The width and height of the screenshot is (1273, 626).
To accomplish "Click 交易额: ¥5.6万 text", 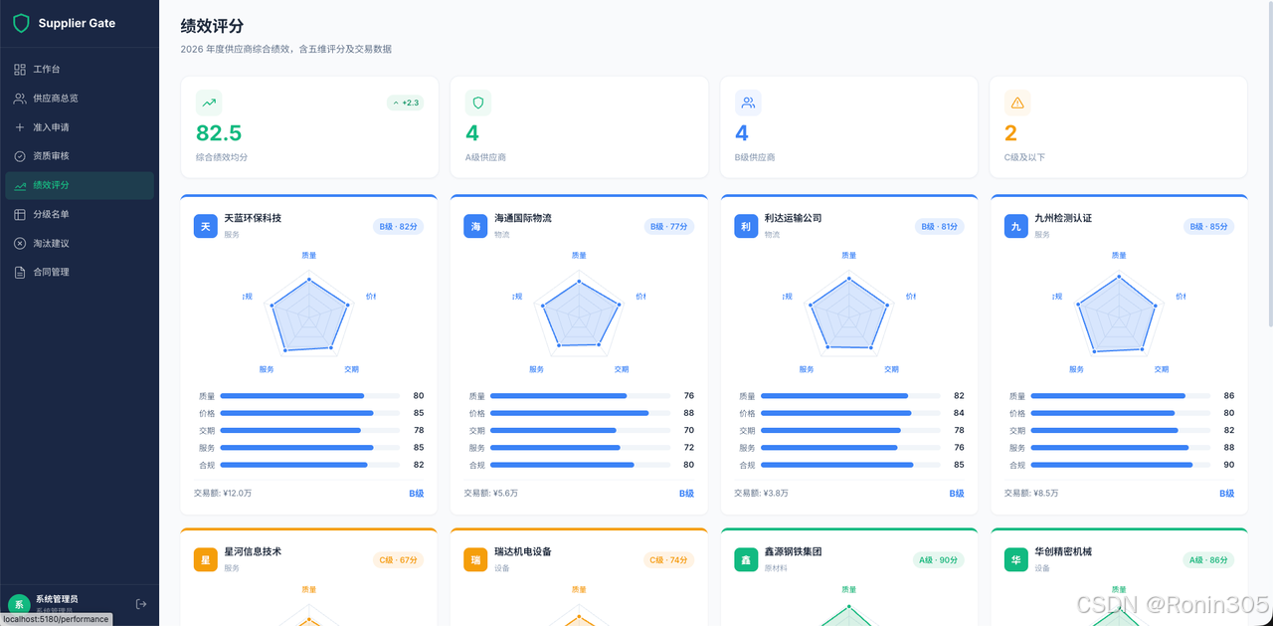I will pyautogui.click(x=490, y=493).
